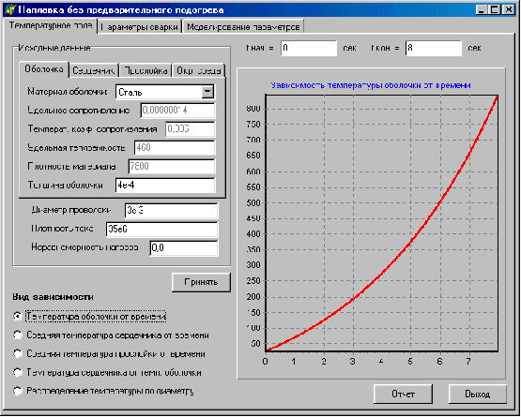Click the application icon in title bar
The height and width of the screenshot is (417, 521).
[x=10, y=10]
